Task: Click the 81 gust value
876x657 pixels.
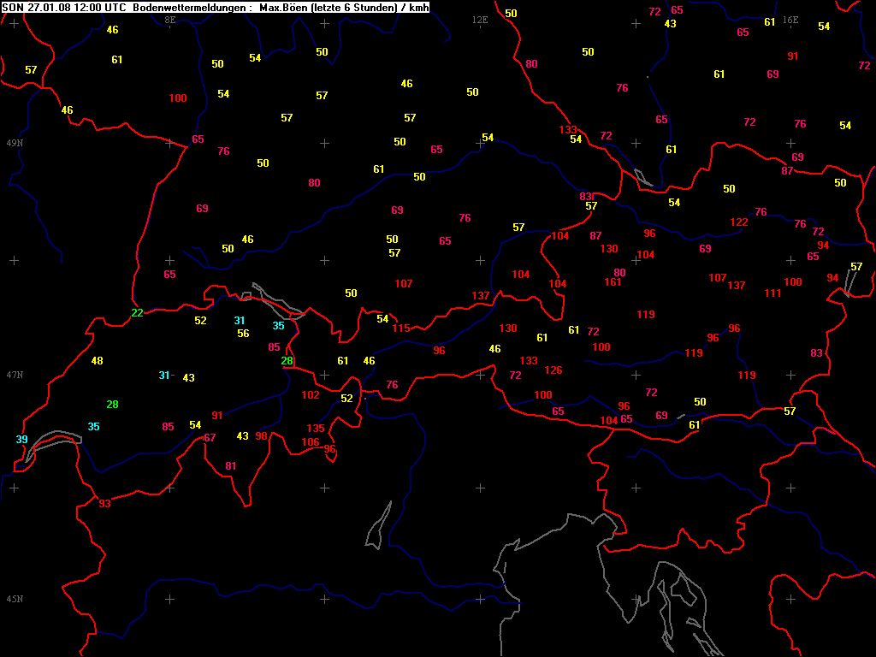Action: pyautogui.click(x=230, y=466)
